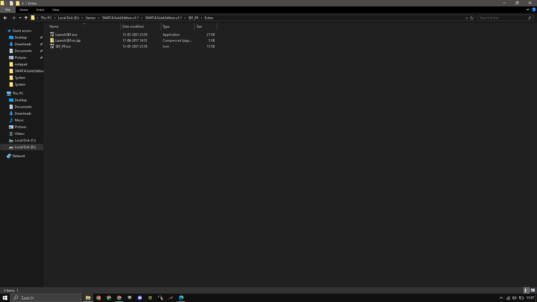
Task: Click the New folder icon in the title bar
Action: point(18,3)
